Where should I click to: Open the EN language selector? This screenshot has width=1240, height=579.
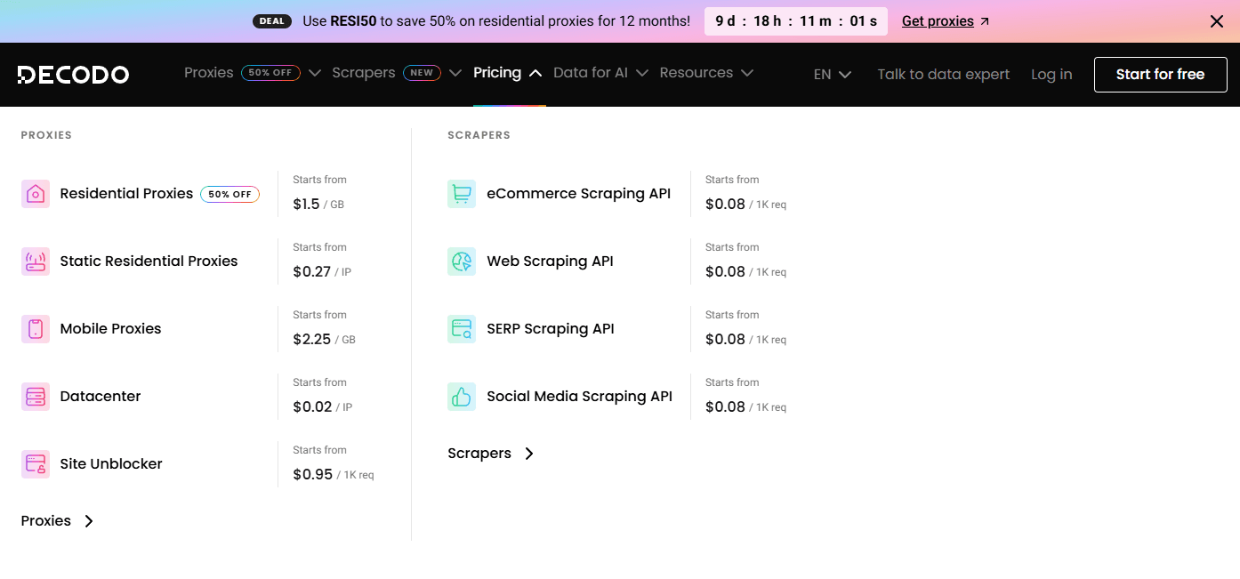pos(833,75)
